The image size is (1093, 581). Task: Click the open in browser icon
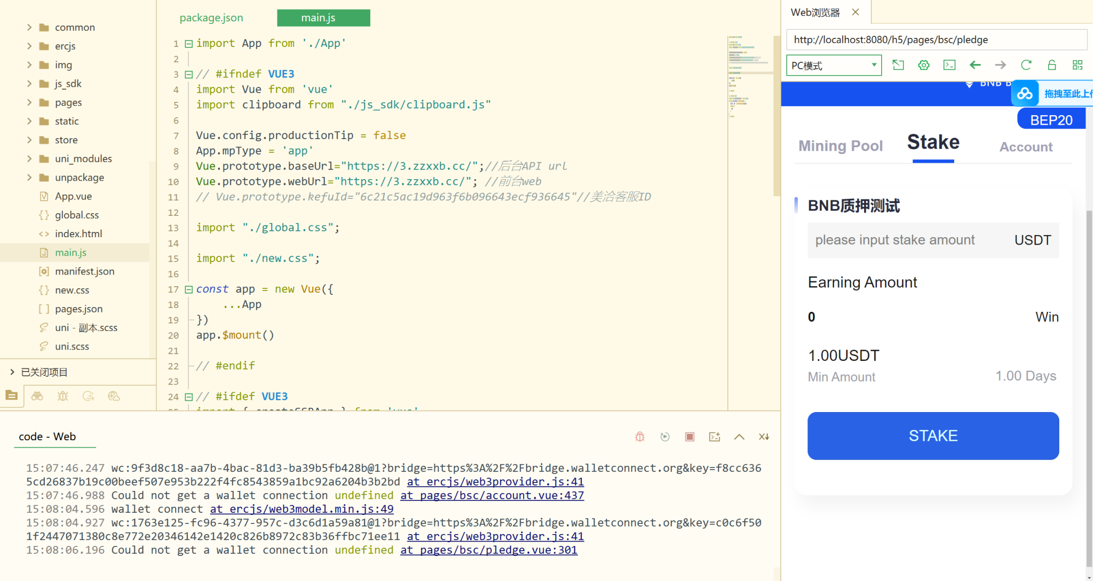[898, 66]
